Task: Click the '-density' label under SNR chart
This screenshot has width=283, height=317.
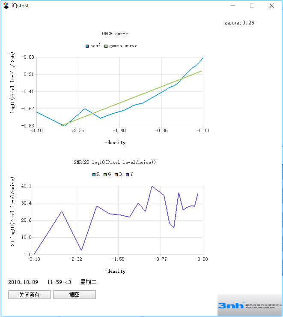Action: tap(115, 271)
